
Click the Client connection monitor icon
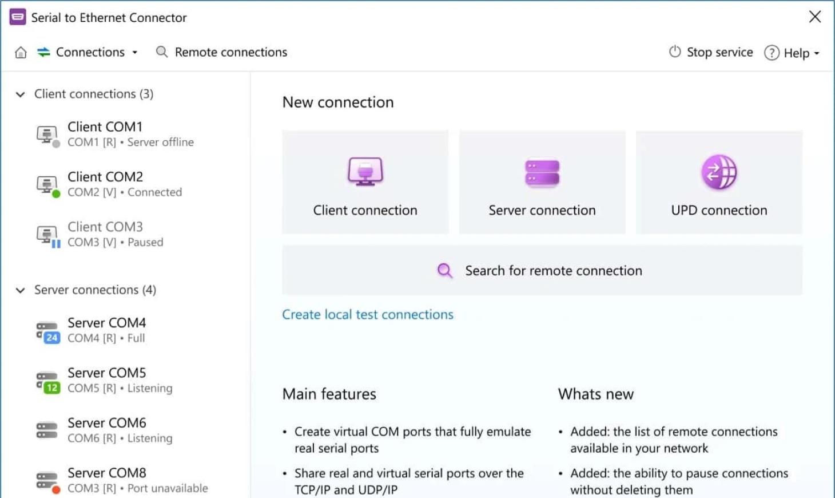tap(365, 171)
